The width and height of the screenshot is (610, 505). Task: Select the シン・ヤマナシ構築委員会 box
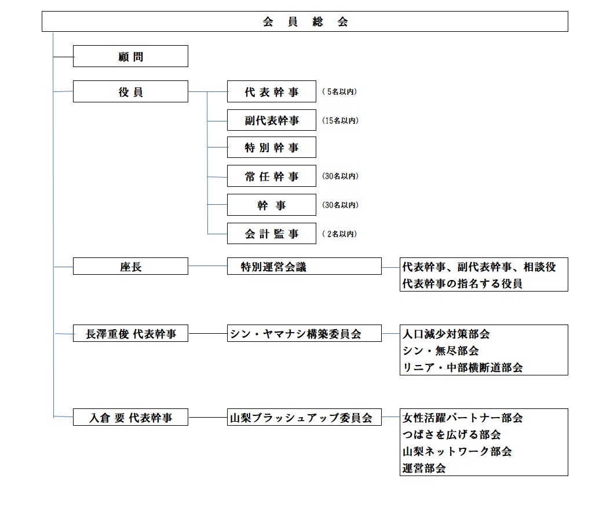coord(304,334)
